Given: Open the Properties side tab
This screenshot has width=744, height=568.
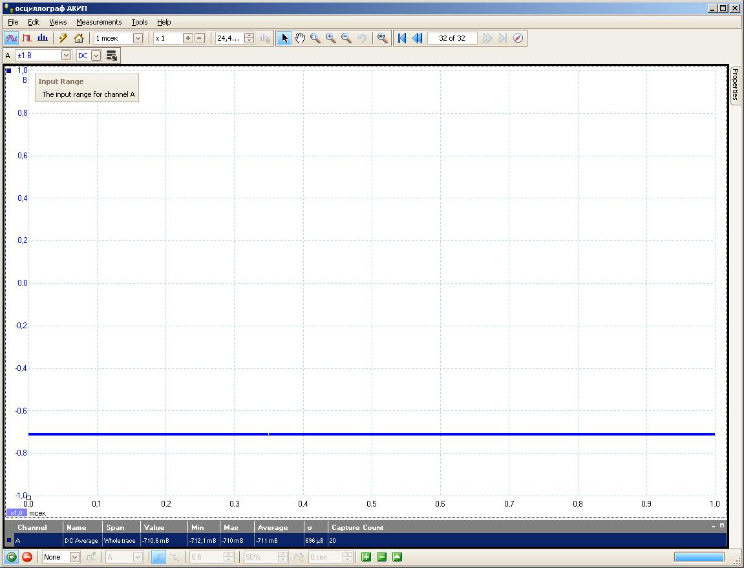Looking at the screenshot, I should [x=736, y=84].
